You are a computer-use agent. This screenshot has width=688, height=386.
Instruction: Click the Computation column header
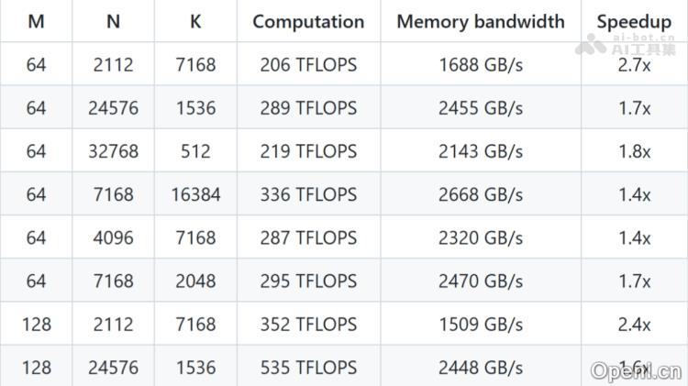(308, 22)
